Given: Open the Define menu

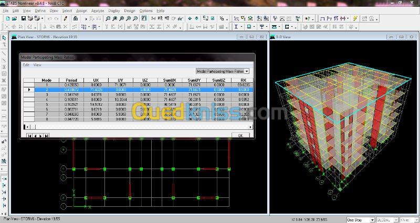Looking at the screenshot, I should [40, 10].
